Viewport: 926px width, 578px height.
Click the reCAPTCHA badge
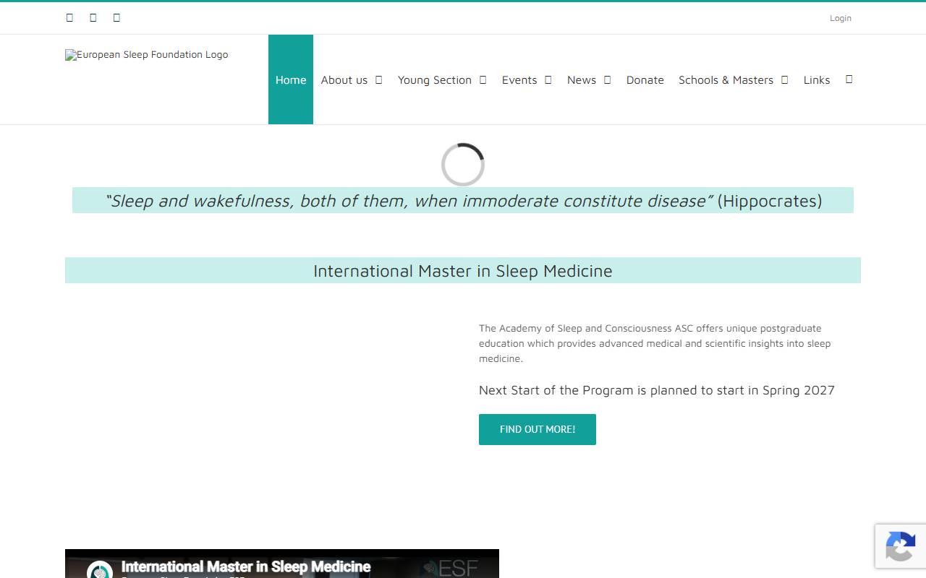point(901,545)
